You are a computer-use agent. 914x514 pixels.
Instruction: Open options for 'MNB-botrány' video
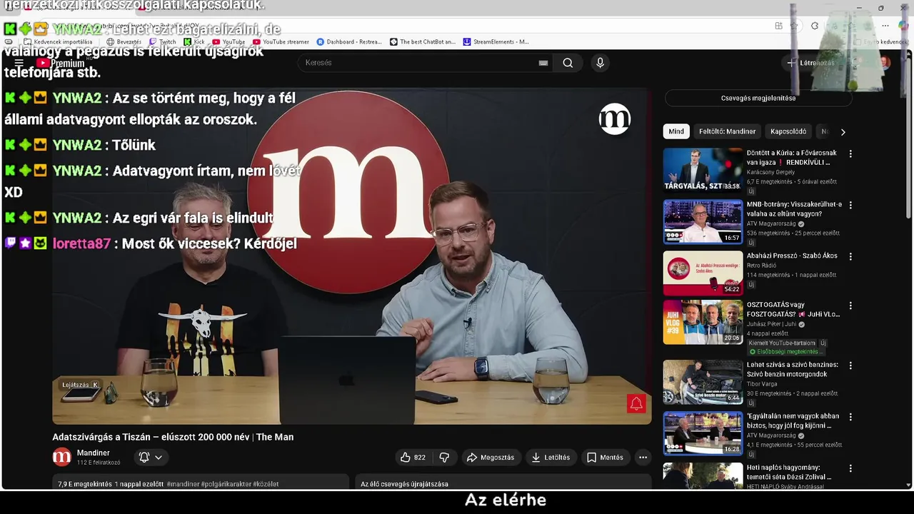click(850, 205)
